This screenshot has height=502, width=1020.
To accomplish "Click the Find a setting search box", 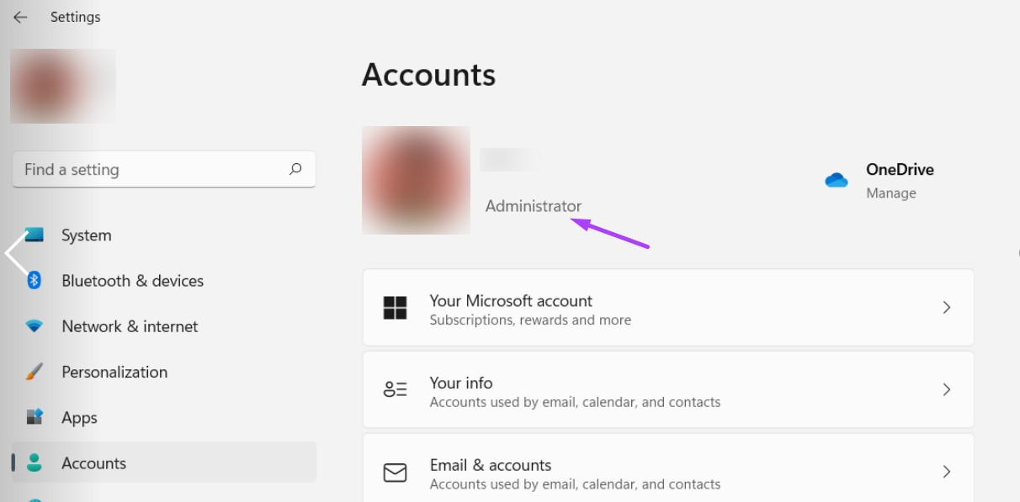I will pos(151,170).
